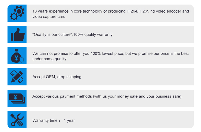
Task: Click the larger gear in the gears icon
Action: [x=19, y=11]
